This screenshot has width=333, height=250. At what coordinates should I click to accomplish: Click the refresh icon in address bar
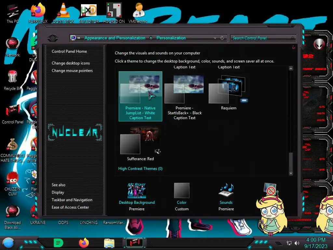pyautogui.click(x=222, y=38)
